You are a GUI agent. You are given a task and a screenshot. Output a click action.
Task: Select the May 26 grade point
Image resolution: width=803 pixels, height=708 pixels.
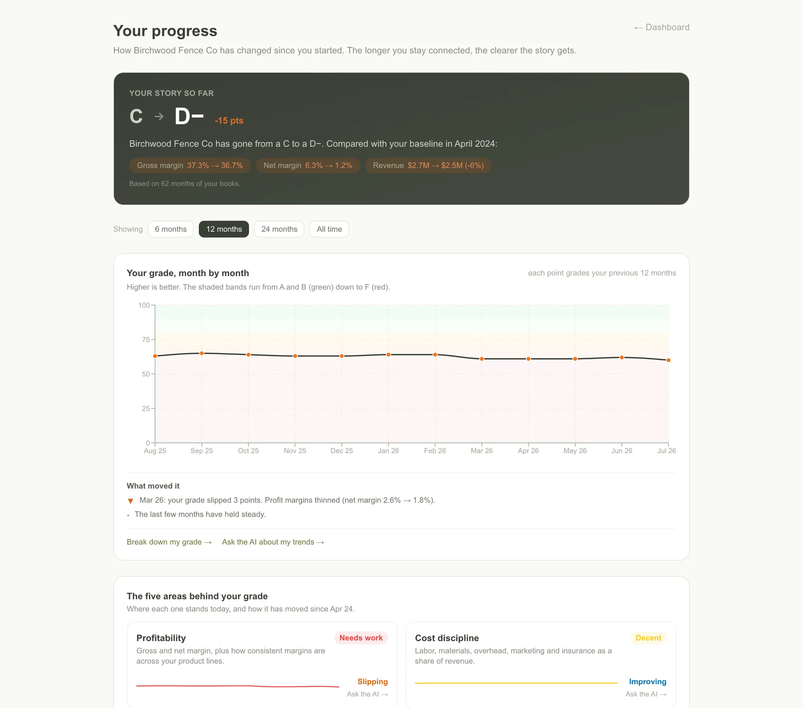[575, 359]
